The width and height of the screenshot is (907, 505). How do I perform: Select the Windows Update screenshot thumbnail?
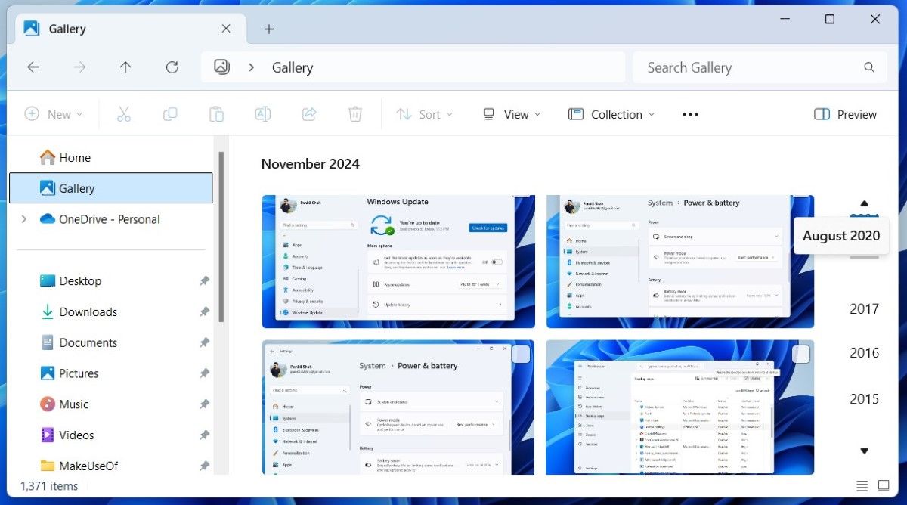click(398, 262)
